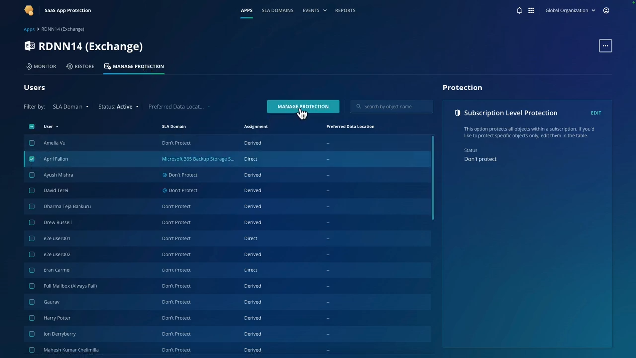Screen dimensions: 636x358
Task: Click the status icon beside Ayush Mishra's Don't Protect
Action: point(165,175)
